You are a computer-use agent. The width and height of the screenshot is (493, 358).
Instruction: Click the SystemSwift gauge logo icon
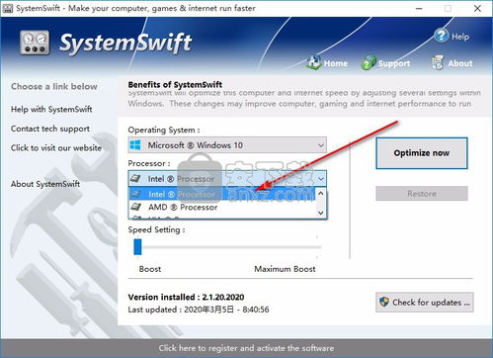pyautogui.click(x=35, y=43)
